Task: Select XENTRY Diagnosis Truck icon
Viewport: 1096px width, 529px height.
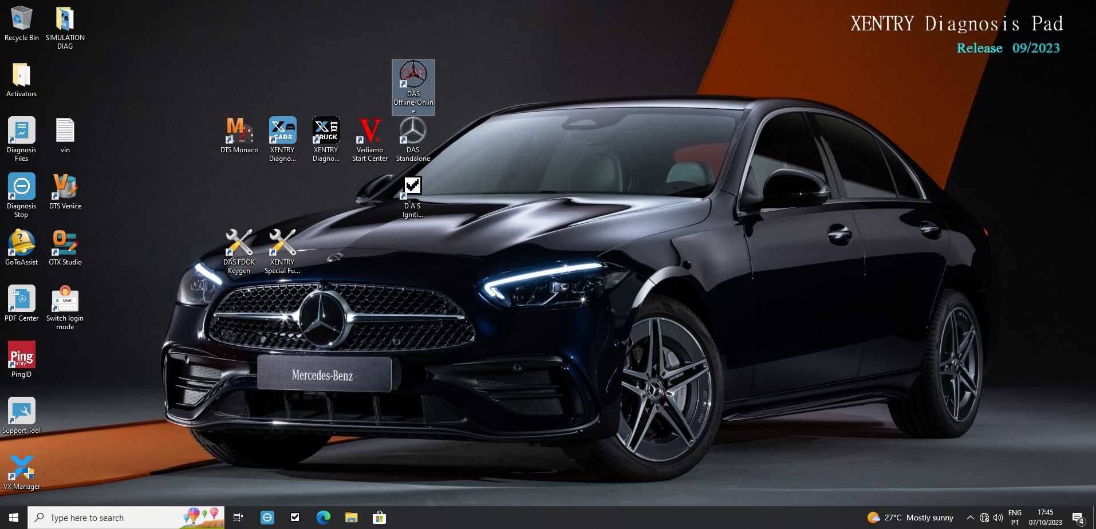Action: pyautogui.click(x=326, y=139)
